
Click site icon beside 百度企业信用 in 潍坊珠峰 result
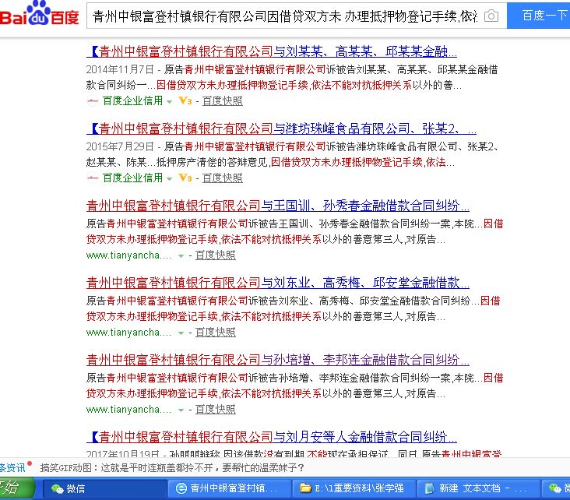click(93, 178)
